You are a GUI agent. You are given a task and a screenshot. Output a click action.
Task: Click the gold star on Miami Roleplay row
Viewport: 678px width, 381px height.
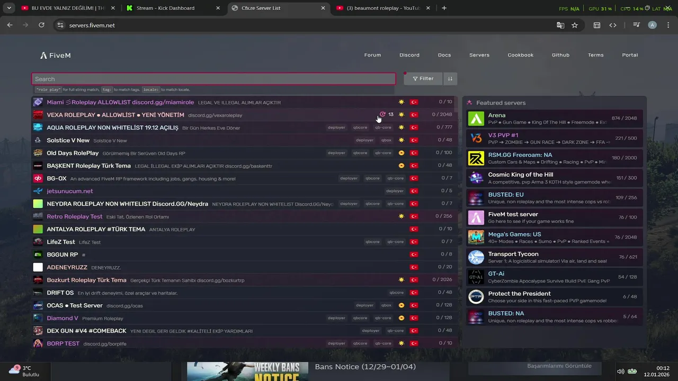[402, 102]
